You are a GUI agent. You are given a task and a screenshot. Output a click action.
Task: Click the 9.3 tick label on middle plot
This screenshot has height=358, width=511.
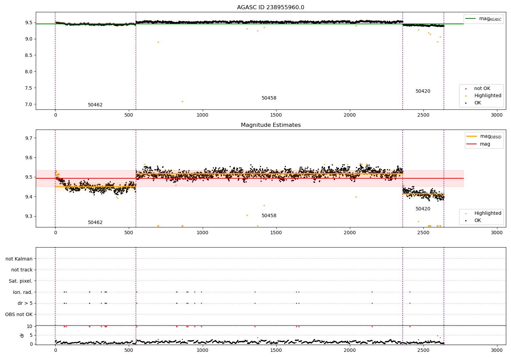29,216
